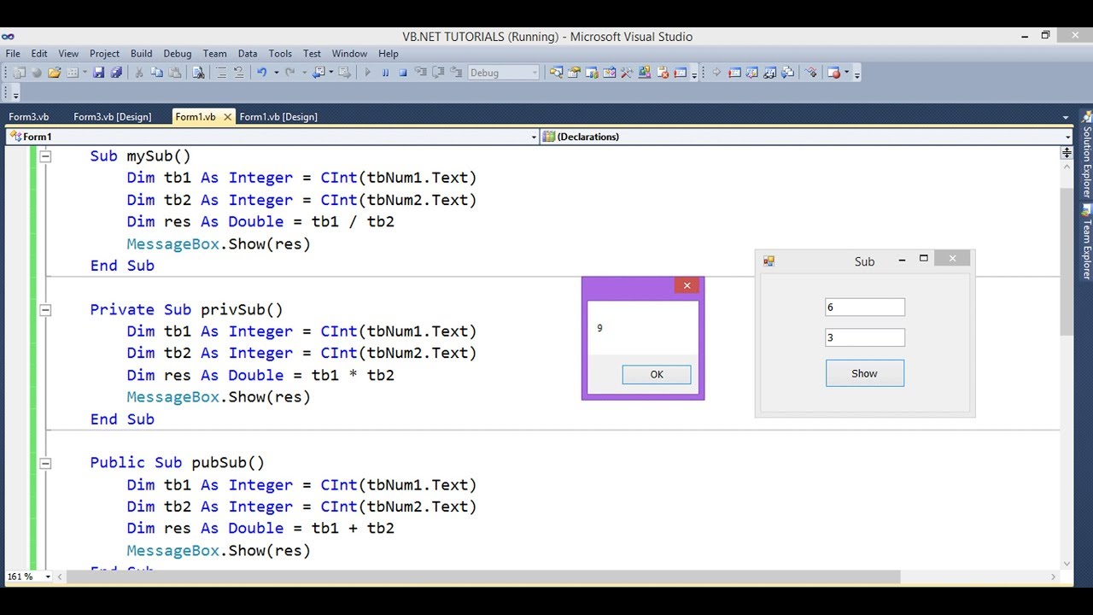Open Breakpoints window red-dot icon
This screenshot has height=615, width=1093.
(x=834, y=73)
